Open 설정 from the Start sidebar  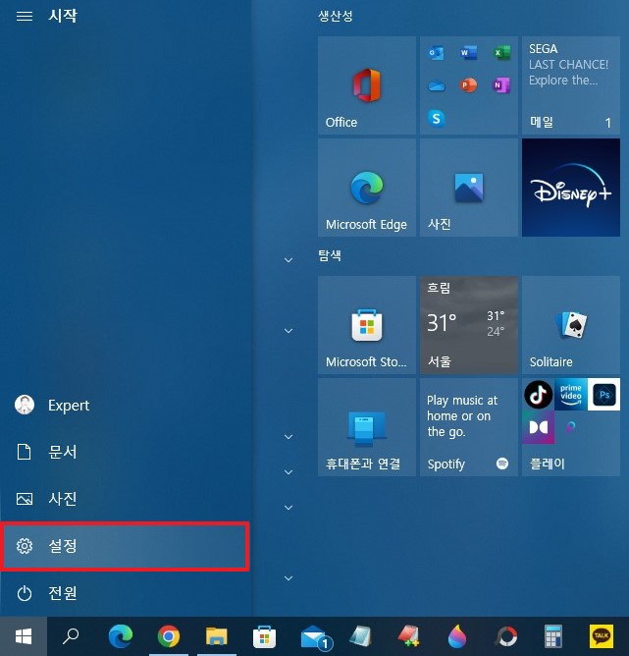pos(126,546)
